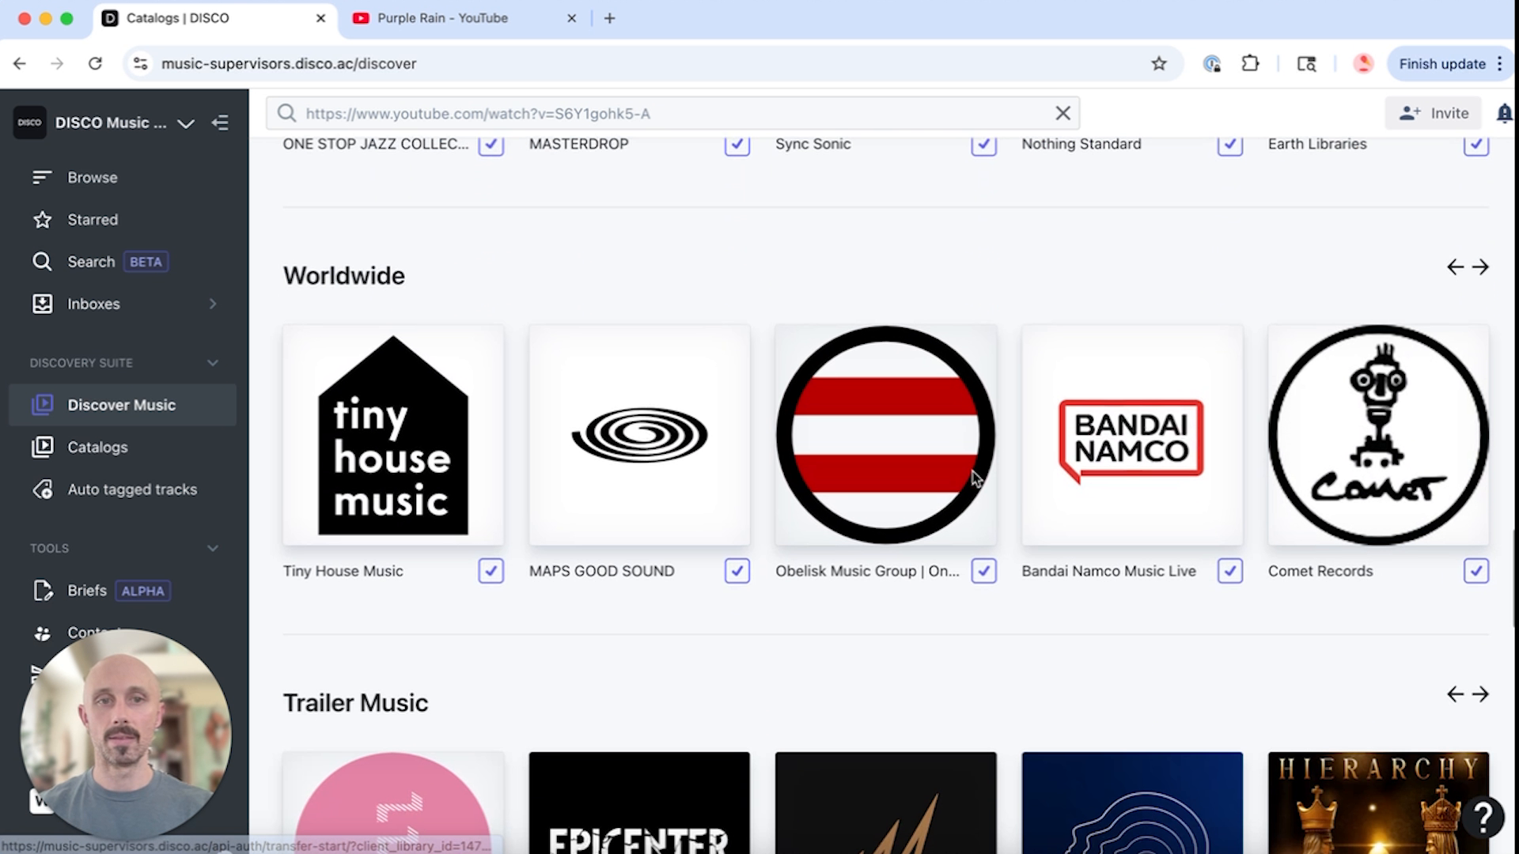
Task: Open the Search BETA feature
Action: tap(91, 261)
